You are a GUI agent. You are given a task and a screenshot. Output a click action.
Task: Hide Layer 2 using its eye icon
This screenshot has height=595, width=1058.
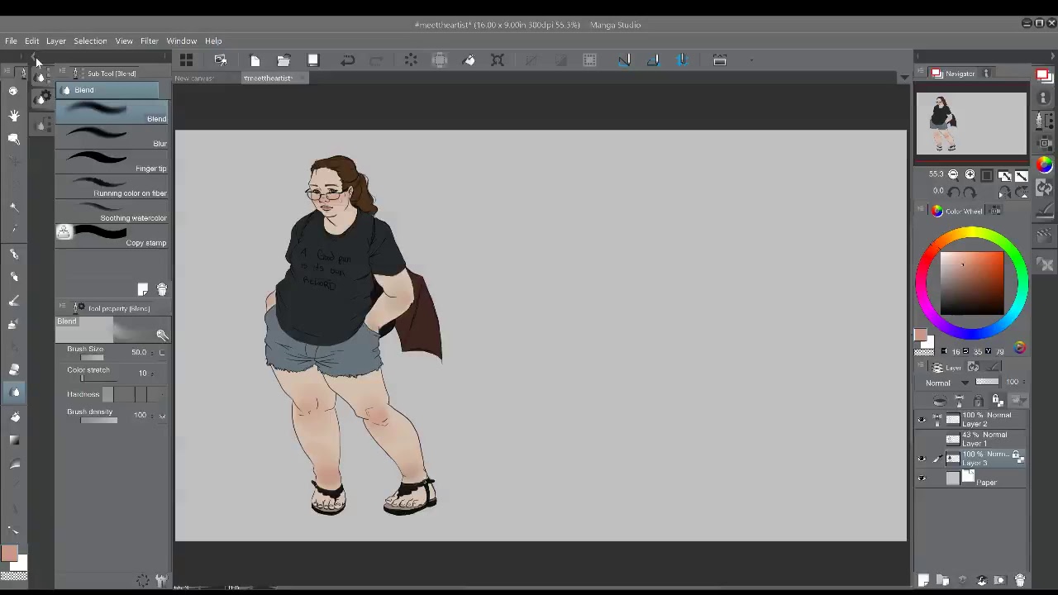(922, 420)
